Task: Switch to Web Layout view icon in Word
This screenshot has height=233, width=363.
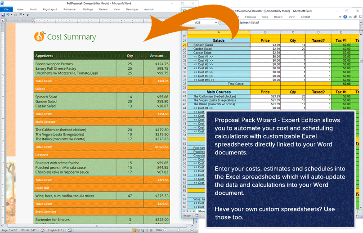Action: (143, 230)
